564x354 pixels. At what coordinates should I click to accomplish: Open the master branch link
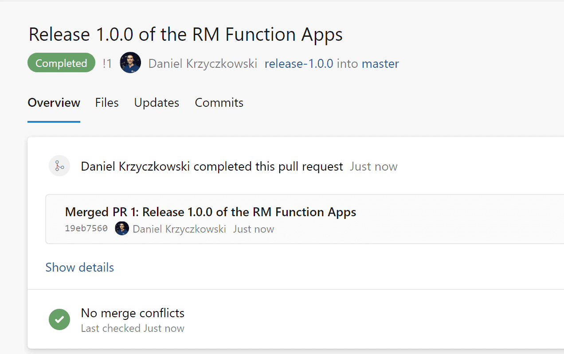pos(380,63)
